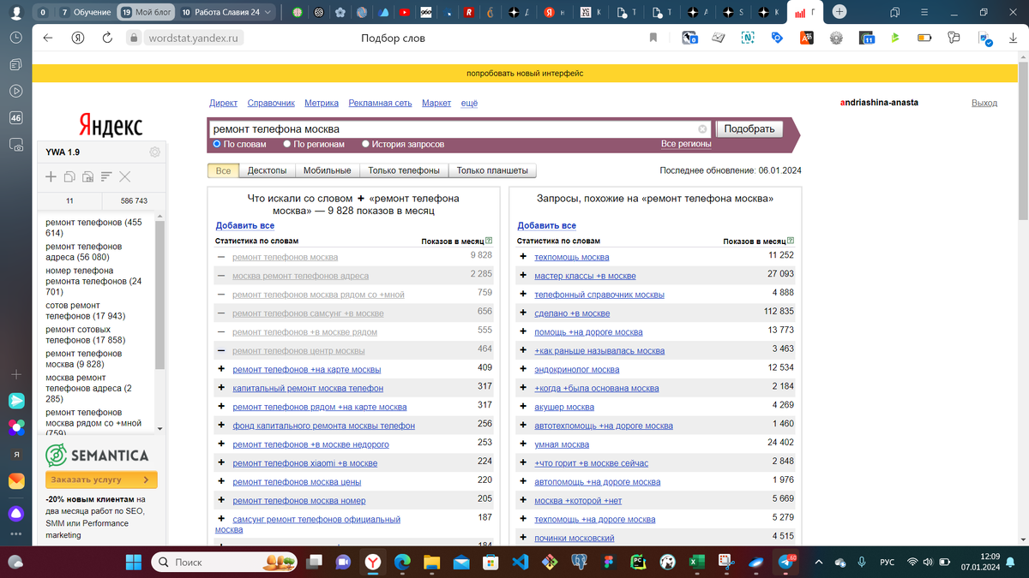Viewport: 1029px width, 578px height.
Task: Expand the ещё services menu
Action: point(469,103)
